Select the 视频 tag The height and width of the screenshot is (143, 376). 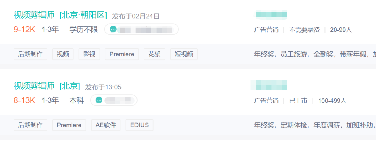point(63,54)
